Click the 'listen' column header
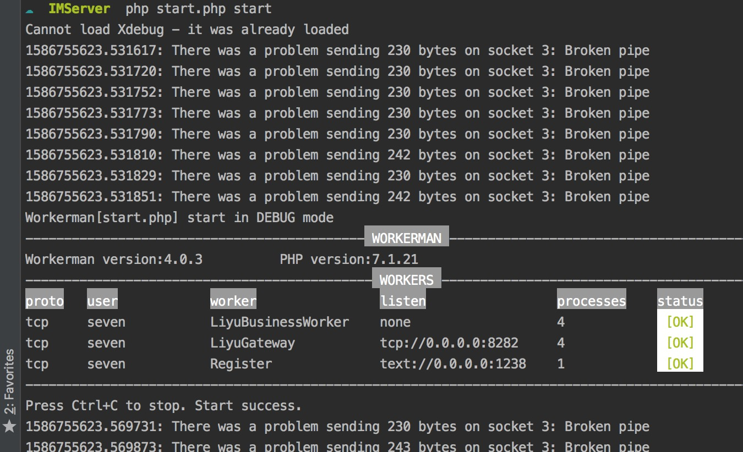Viewport: 743px width, 452px height. click(403, 301)
